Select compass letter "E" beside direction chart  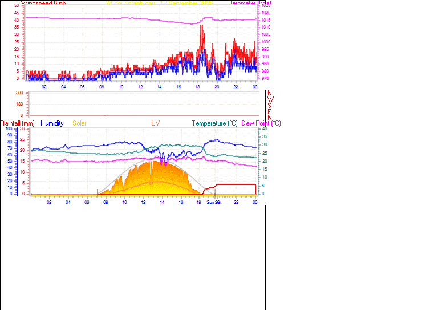tap(269, 112)
